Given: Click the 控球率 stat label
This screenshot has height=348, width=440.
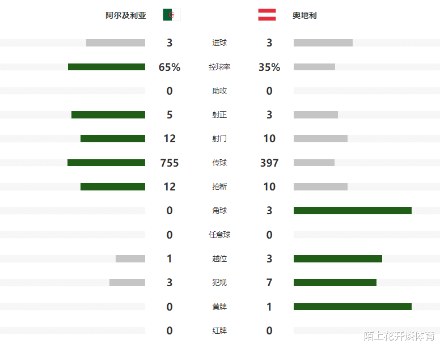Looking at the screenshot, I should pyautogui.click(x=219, y=67).
